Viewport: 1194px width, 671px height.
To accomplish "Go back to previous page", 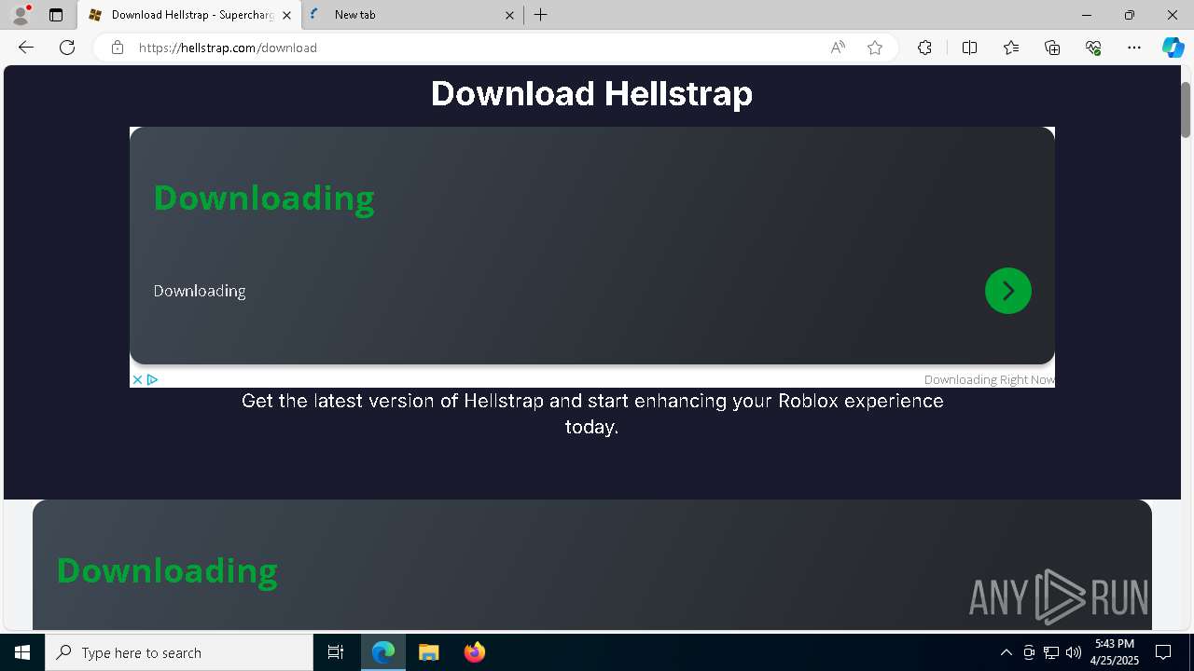I will tap(26, 48).
